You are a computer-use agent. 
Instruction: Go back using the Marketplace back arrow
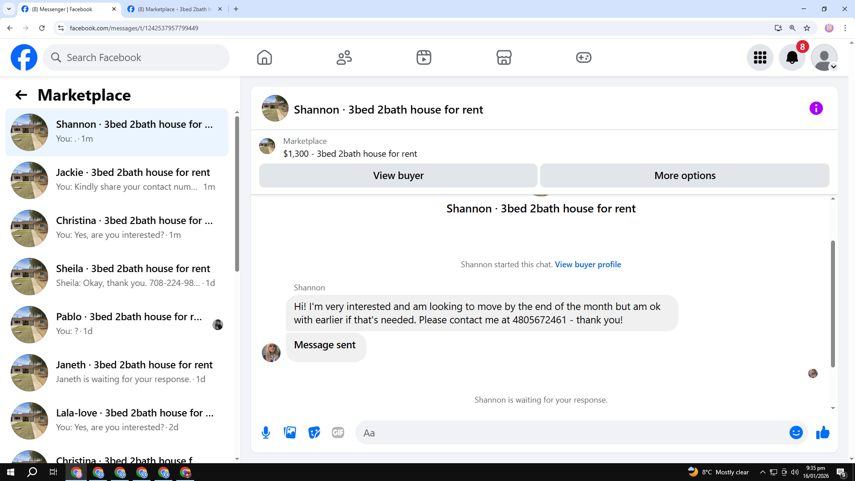point(21,95)
